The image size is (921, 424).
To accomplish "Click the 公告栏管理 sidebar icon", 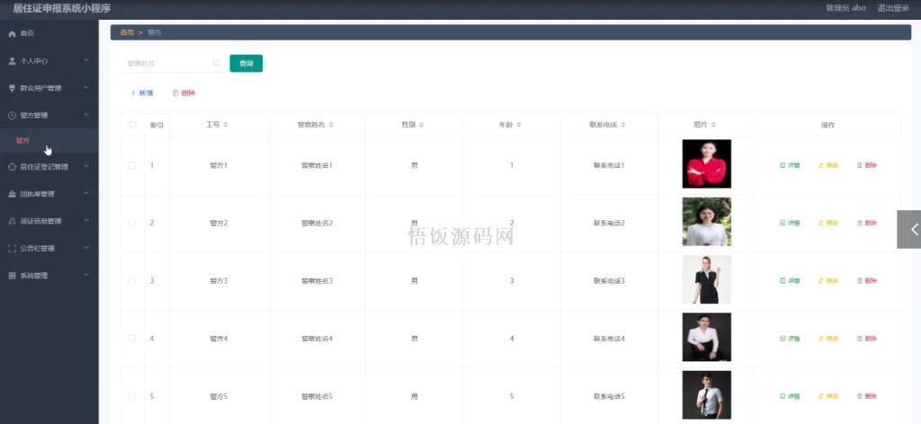I will click(x=12, y=249).
